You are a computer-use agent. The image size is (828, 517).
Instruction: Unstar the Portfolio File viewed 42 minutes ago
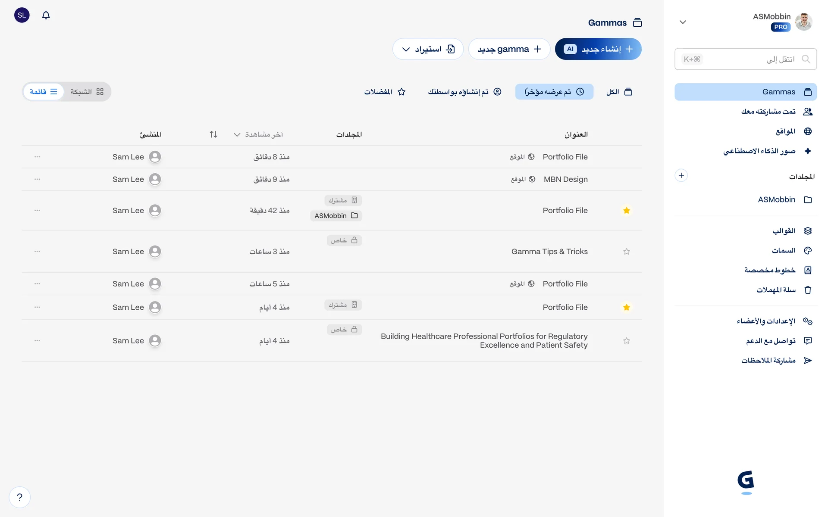click(626, 211)
